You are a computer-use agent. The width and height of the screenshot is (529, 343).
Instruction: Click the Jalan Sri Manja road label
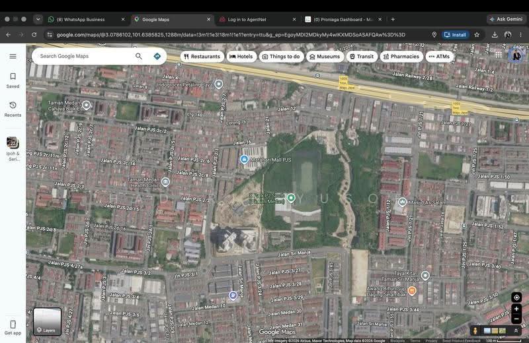pyautogui.click(x=294, y=253)
